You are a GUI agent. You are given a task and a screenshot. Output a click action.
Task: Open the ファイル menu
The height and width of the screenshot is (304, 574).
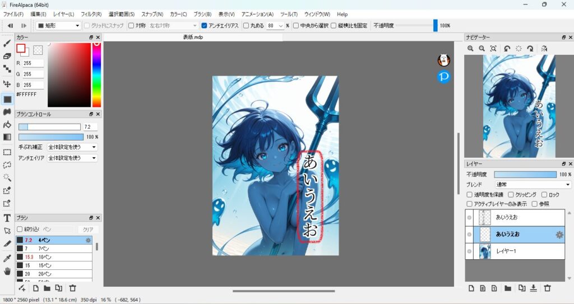coord(13,14)
